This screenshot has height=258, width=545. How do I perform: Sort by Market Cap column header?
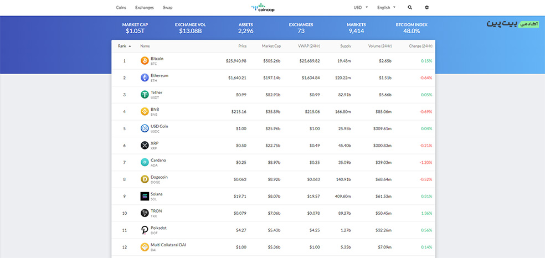click(x=271, y=46)
